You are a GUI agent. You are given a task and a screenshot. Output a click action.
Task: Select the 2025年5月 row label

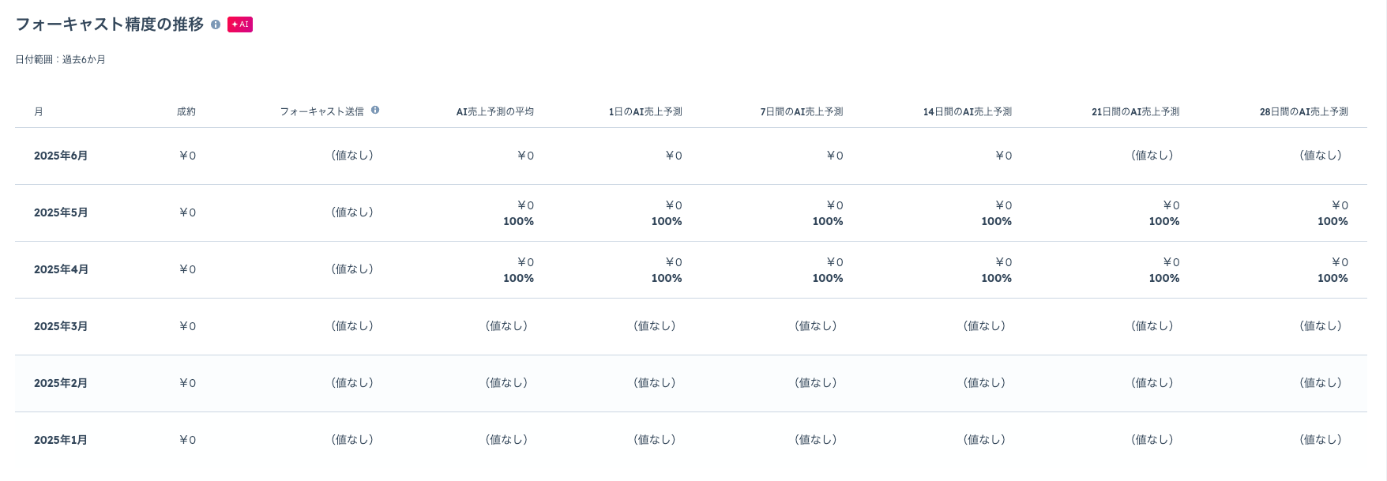(x=61, y=213)
